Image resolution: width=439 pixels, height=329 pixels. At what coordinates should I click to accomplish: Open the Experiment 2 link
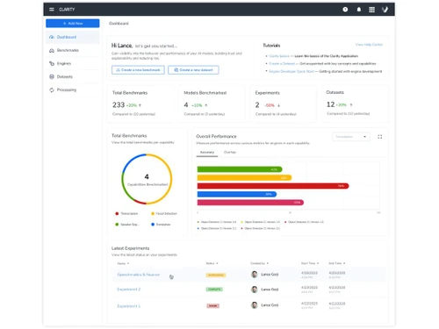click(129, 290)
